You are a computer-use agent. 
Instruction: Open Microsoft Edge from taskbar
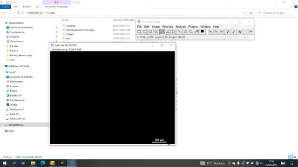point(43,163)
